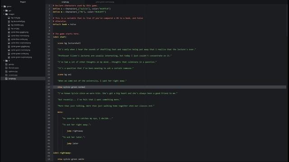Click the 'scene bg lecturehall' line
The image size is (289, 162).
pos(69,43)
